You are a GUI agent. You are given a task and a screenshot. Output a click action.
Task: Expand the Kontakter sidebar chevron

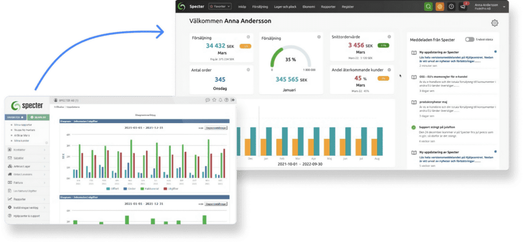click(x=45, y=150)
